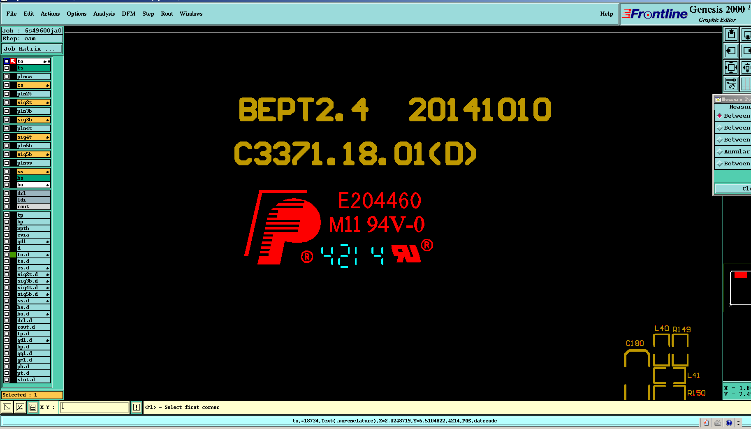751x429 pixels.
Task: Open the Options menu
Action: pyautogui.click(x=76, y=14)
